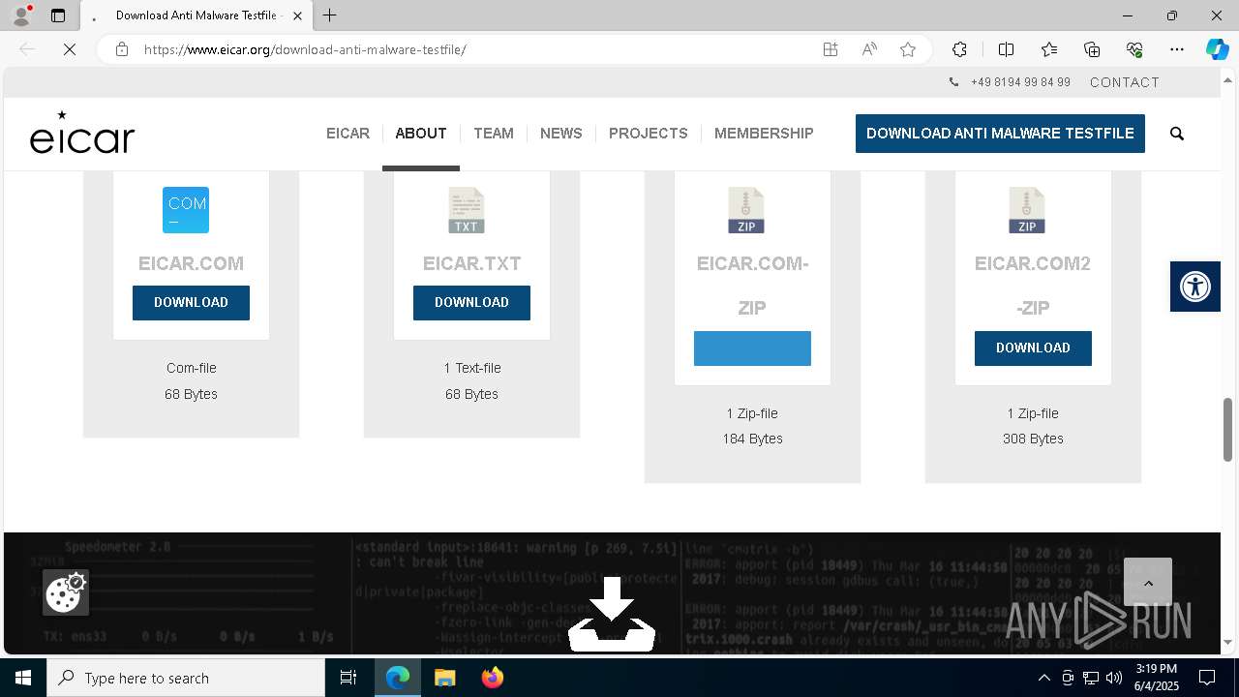The image size is (1239, 697).
Task: Click the '184 Bytes' size text
Action: pyautogui.click(x=752, y=439)
